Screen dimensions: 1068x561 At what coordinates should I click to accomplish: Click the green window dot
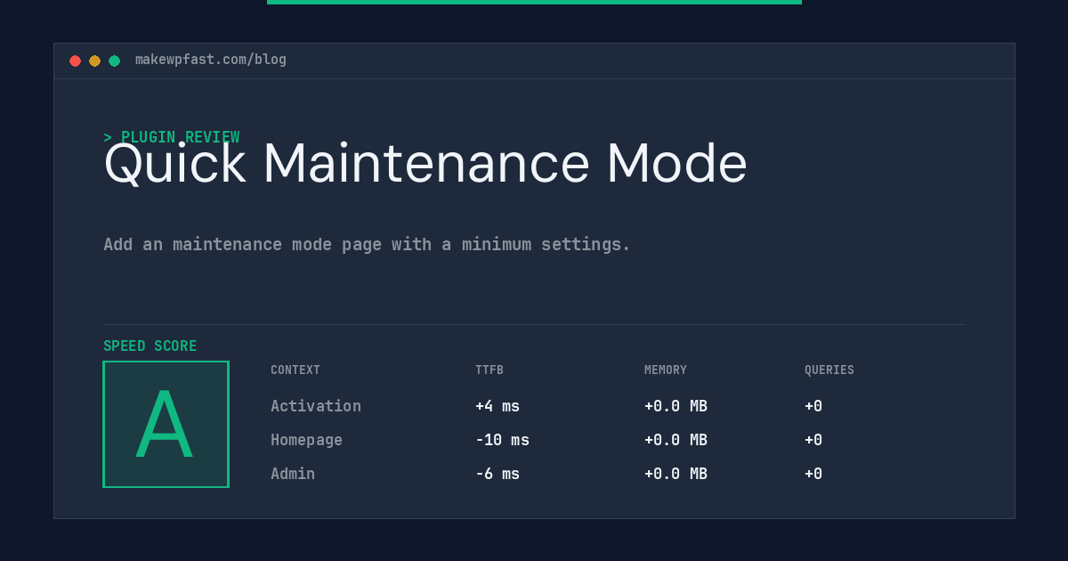coord(114,61)
